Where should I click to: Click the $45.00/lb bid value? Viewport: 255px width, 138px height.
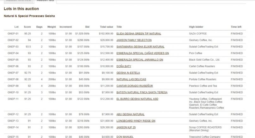tap(84, 79)
